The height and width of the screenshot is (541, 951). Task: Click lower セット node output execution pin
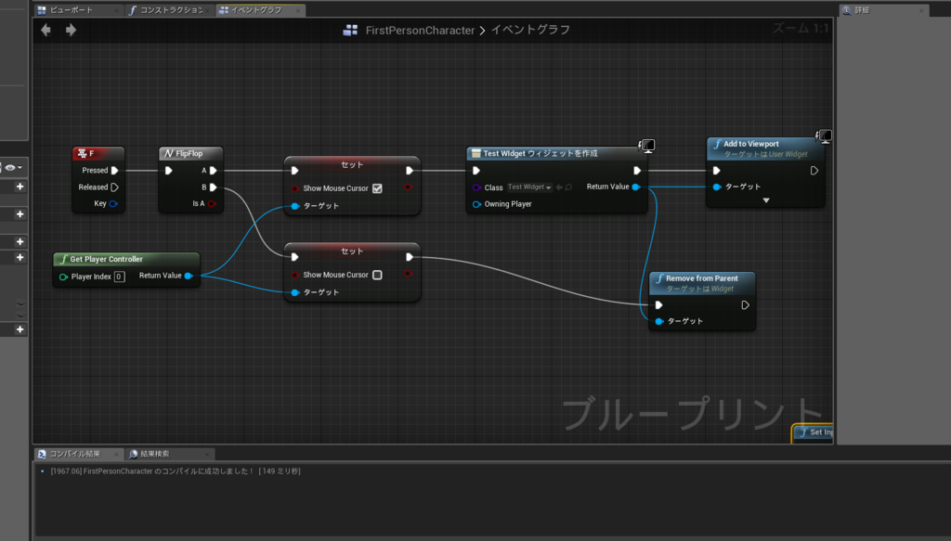coord(410,257)
